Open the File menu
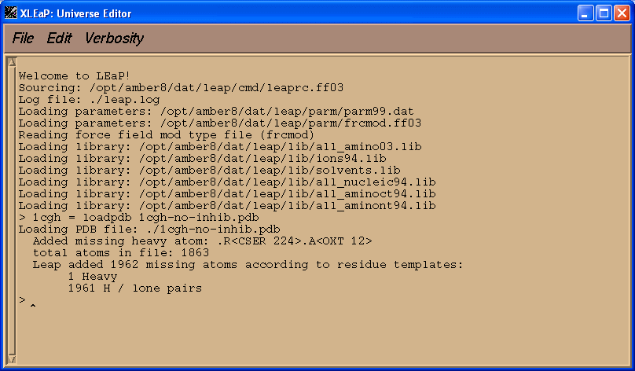 coord(23,38)
